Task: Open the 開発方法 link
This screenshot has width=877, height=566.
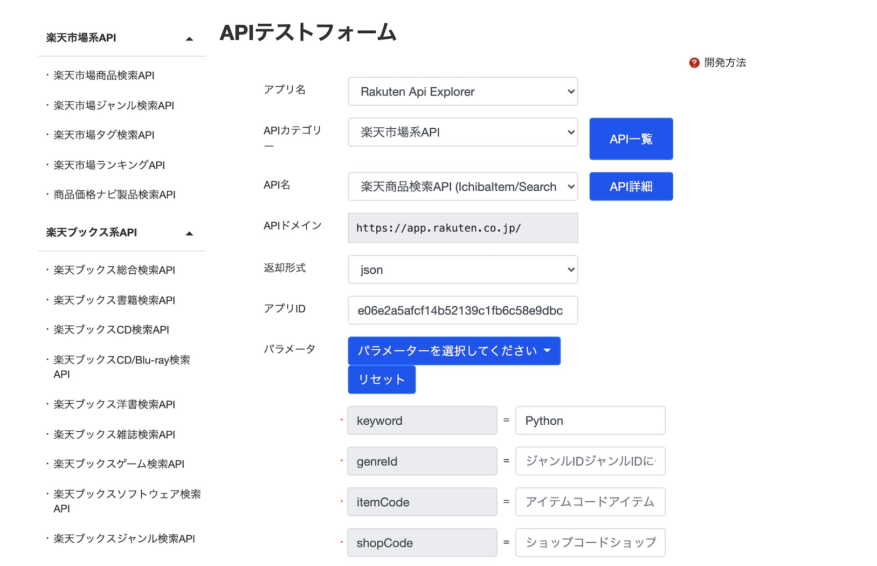Action: coord(725,63)
